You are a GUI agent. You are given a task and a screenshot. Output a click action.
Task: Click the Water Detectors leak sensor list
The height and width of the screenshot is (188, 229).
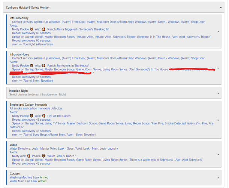tap(64, 149)
